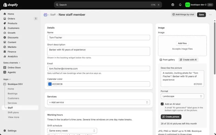The width and height of the screenshot is (216, 135).
Task: Click the Customers person icon
Action: point(5,28)
